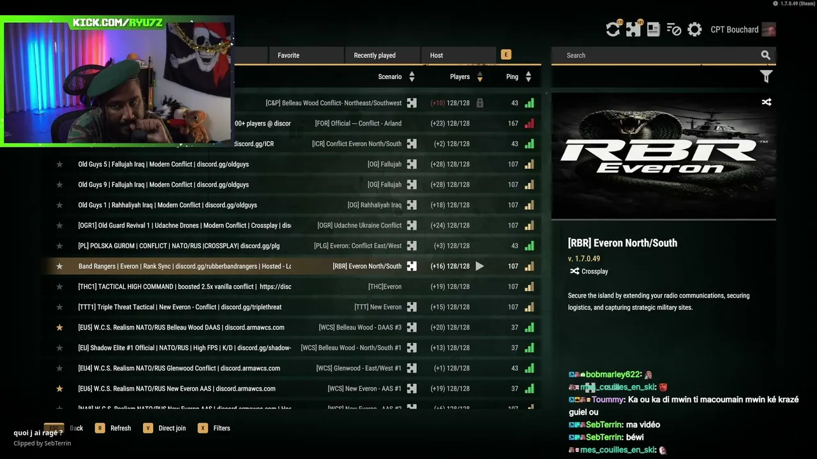Sort servers by the Scenario column arrows
Screen dimensions: 817x459
pyautogui.click(x=412, y=76)
